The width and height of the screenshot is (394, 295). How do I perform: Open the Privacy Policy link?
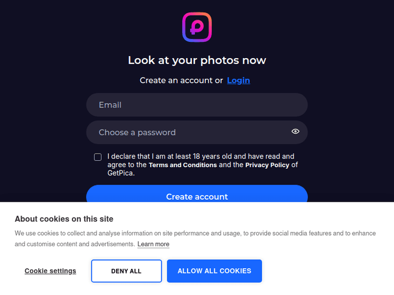(x=267, y=165)
